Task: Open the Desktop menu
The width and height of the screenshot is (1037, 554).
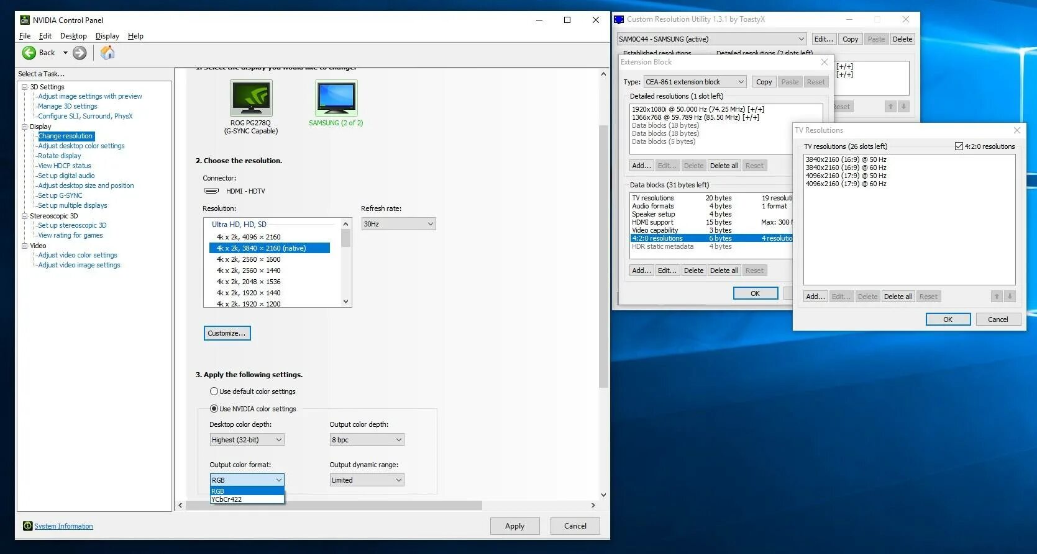Action: coord(73,36)
